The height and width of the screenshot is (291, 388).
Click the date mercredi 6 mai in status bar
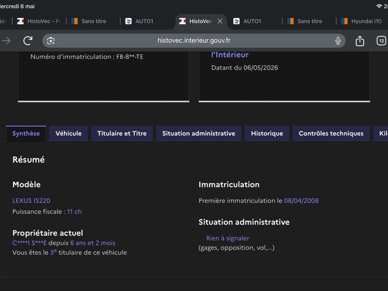pos(17,6)
